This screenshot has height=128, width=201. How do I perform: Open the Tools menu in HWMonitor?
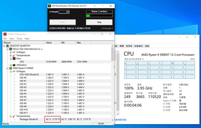coord(19,39)
